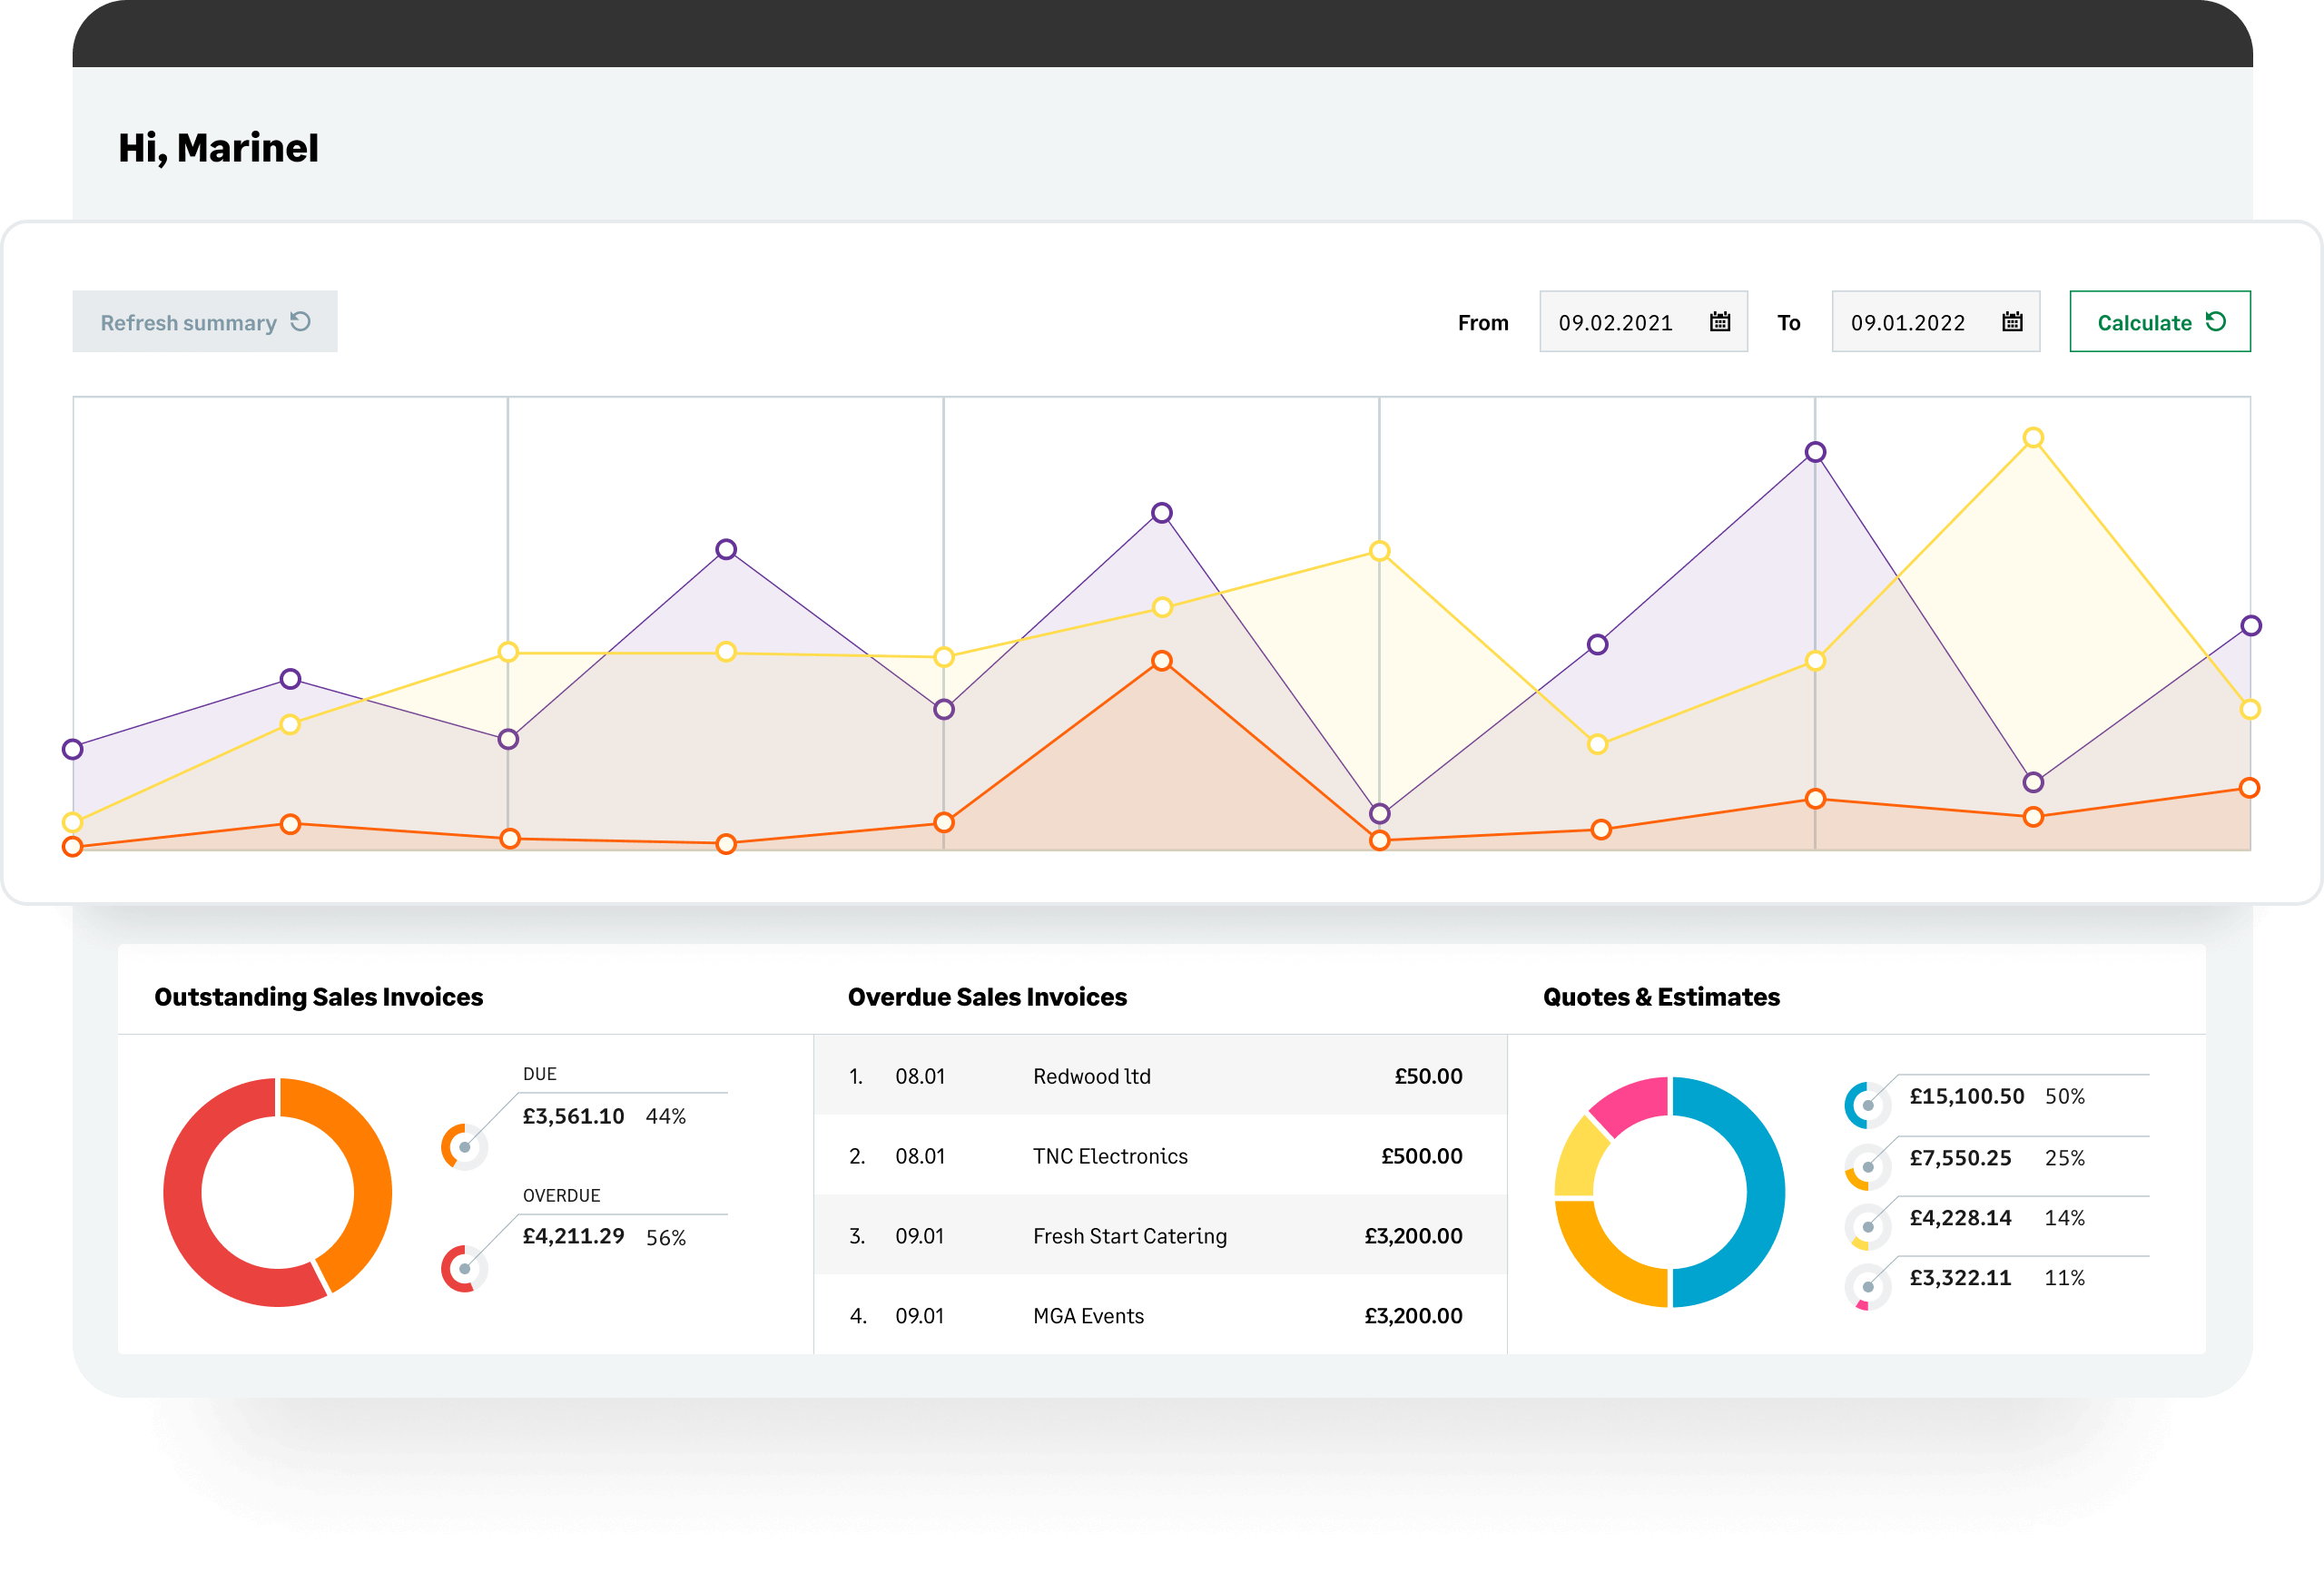Select the Fresh Start Catering invoice row
The height and width of the screenshot is (1572, 2324).
click(x=1160, y=1235)
